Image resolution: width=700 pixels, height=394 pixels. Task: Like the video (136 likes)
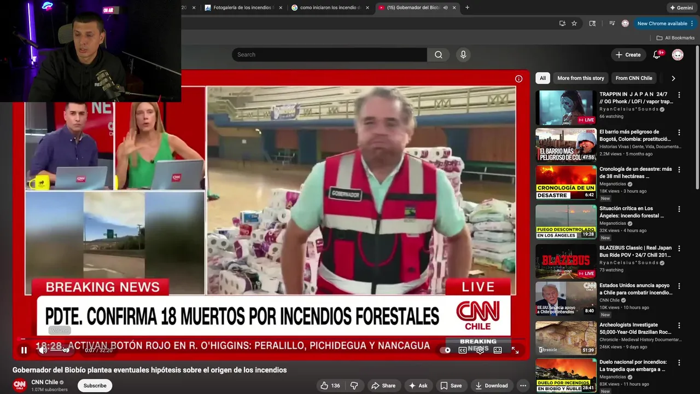[330, 385]
